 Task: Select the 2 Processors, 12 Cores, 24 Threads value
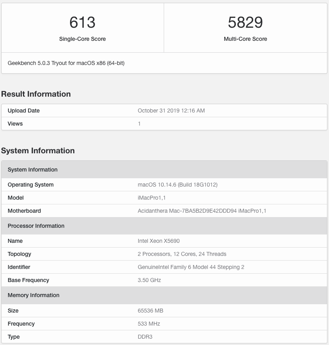[182, 254]
